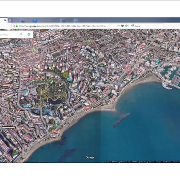Click the teal marker near the beach

(x=56, y=125)
